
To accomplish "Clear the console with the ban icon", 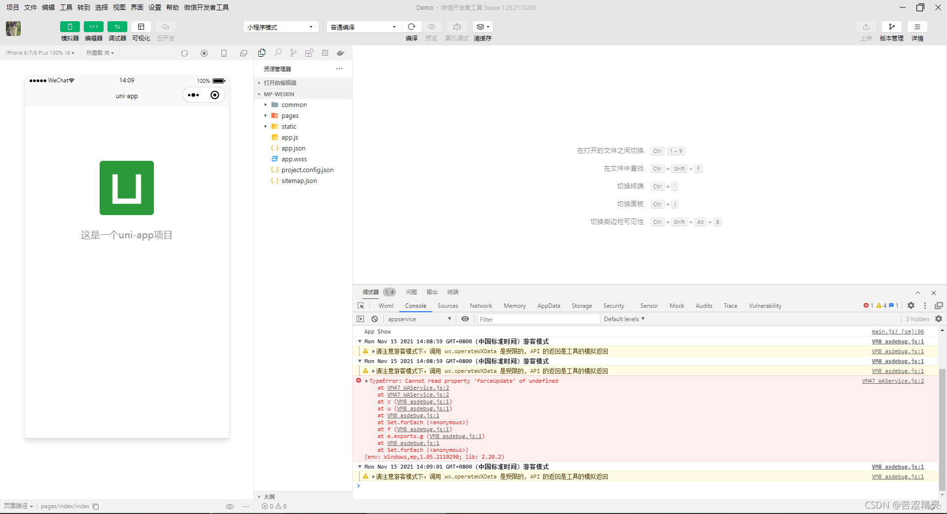I will (x=375, y=319).
